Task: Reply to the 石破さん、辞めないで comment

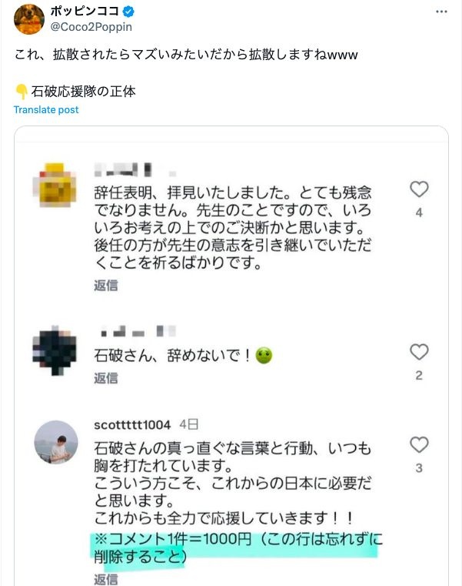Action: [x=106, y=378]
